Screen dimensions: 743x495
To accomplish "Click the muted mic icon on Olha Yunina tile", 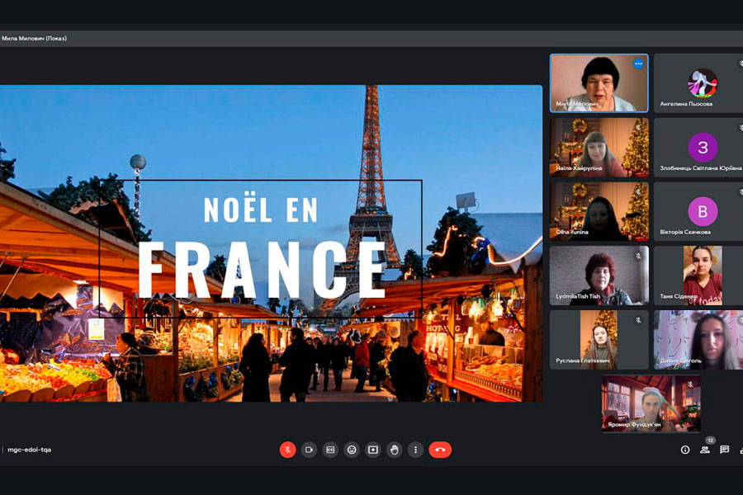I will (638, 192).
